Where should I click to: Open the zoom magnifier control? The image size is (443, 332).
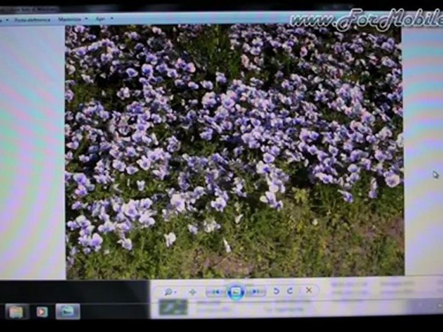(x=168, y=292)
